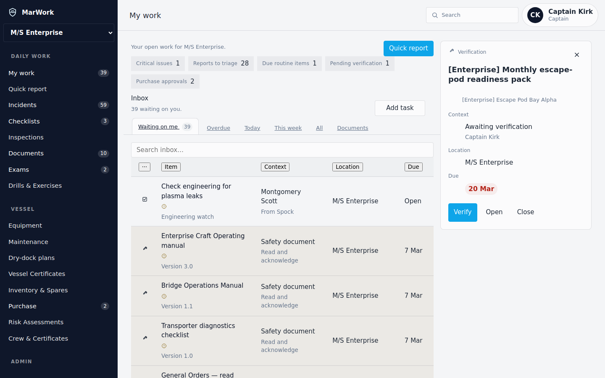Open the M/S Enterprise vessel dropdown

pos(59,33)
